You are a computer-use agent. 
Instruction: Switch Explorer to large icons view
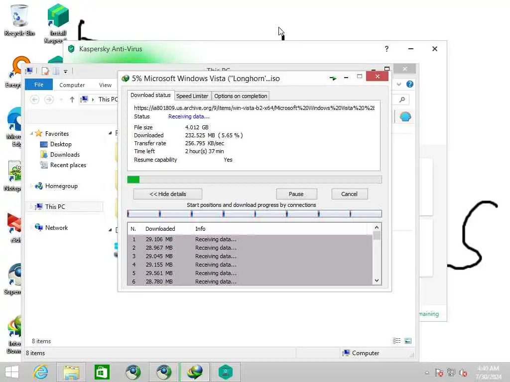[x=407, y=341]
